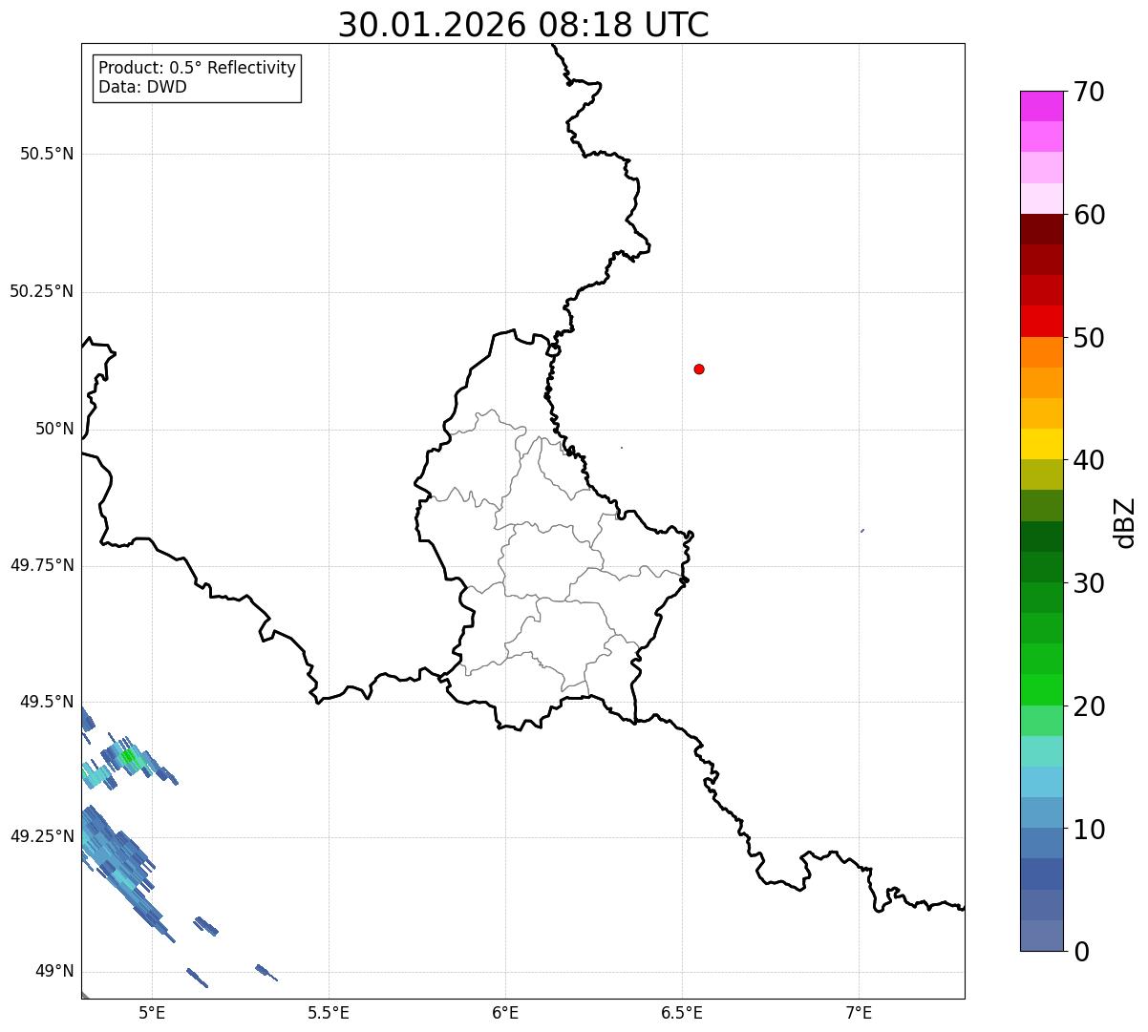Click the 6.5°E longitude label
The image size is (1148, 1032).
(x=682, y=1013)
